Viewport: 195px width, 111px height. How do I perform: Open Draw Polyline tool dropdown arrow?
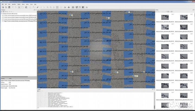pyautogui.click(x=35, y=7)
